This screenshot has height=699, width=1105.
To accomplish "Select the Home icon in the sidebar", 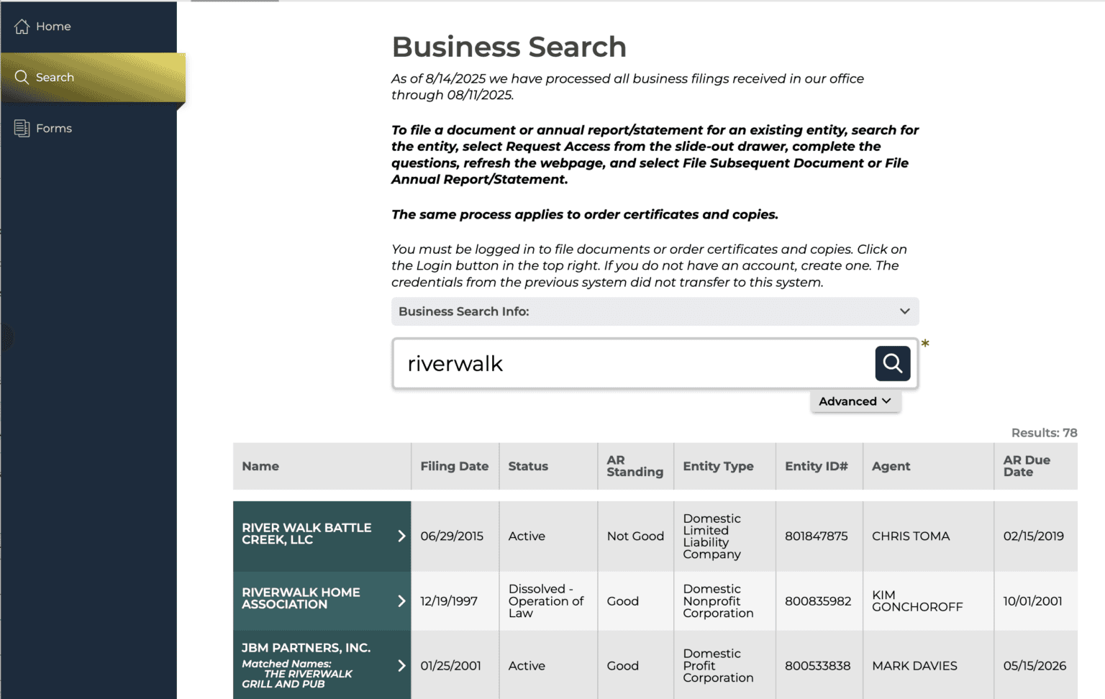I will pyautogui.click(x=22, y=26).
